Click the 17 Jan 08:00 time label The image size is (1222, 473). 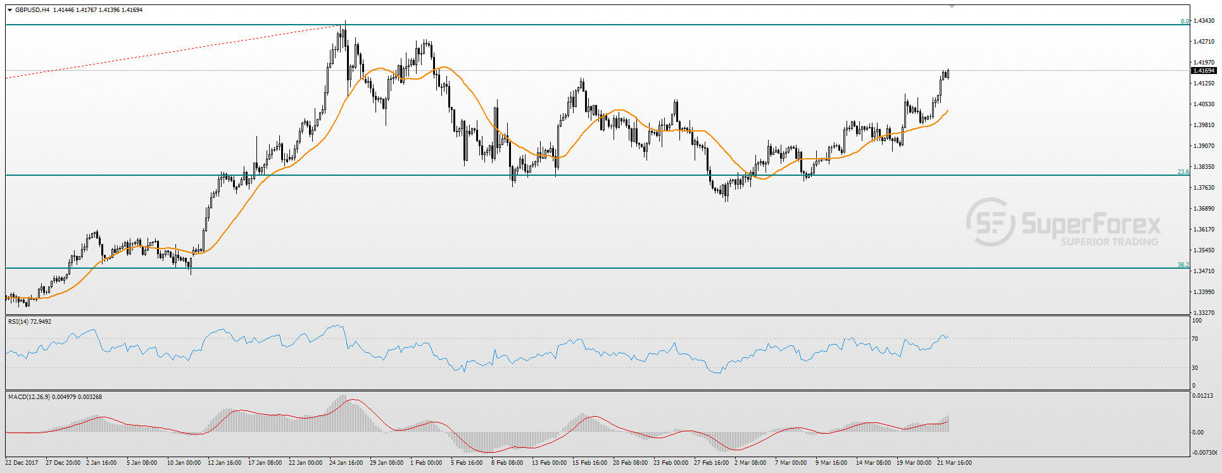pyautogui.click(x=265, y=463)
